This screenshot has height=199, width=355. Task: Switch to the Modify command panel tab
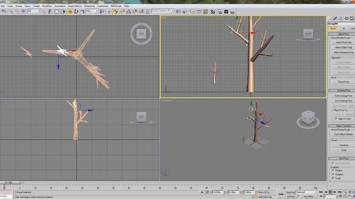pos(335,18)
